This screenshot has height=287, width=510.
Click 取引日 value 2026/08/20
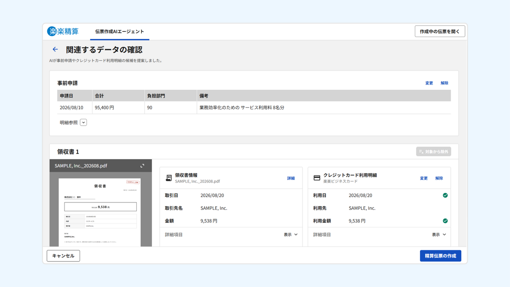click(212, 195)
